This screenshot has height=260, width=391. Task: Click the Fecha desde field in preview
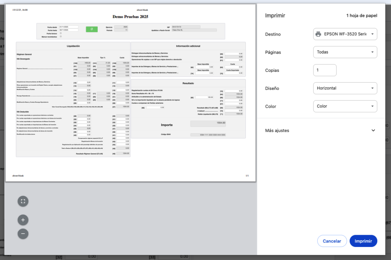coord(68,27)
